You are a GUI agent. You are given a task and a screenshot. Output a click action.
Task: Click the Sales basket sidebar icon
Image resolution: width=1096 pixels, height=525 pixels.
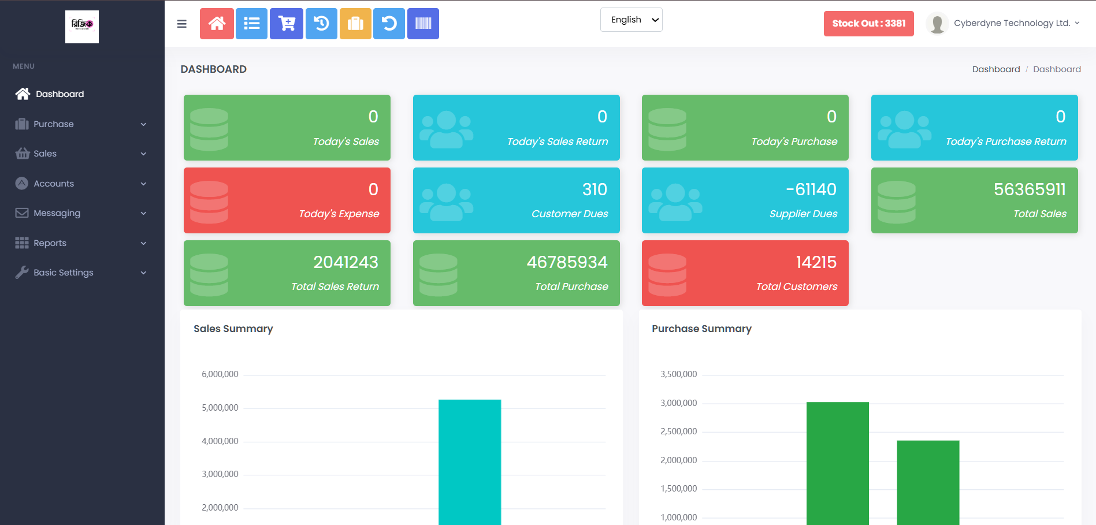click(22, 154)
